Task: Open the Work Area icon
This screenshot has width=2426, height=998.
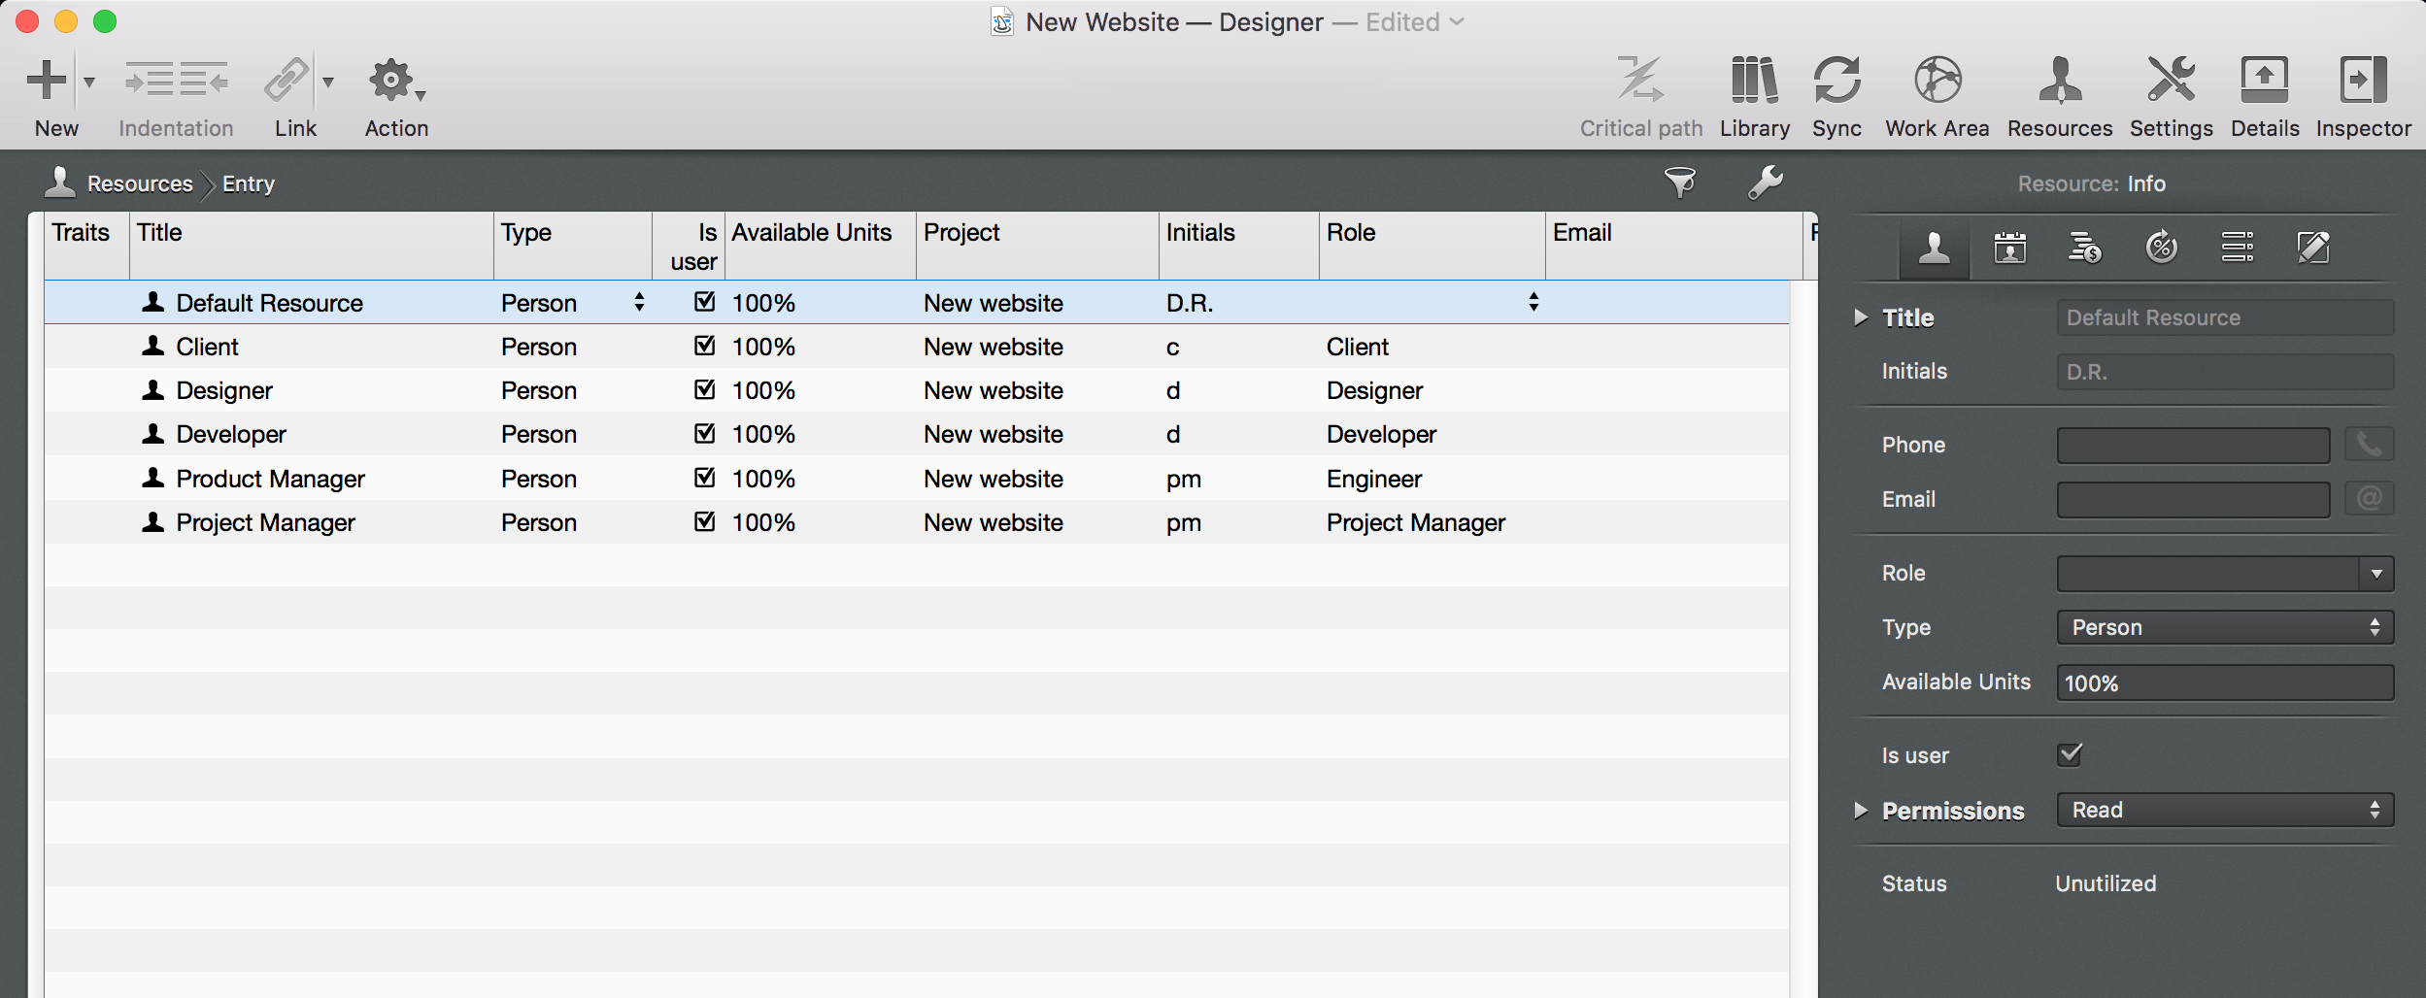Action: [x=1937, y=81]
